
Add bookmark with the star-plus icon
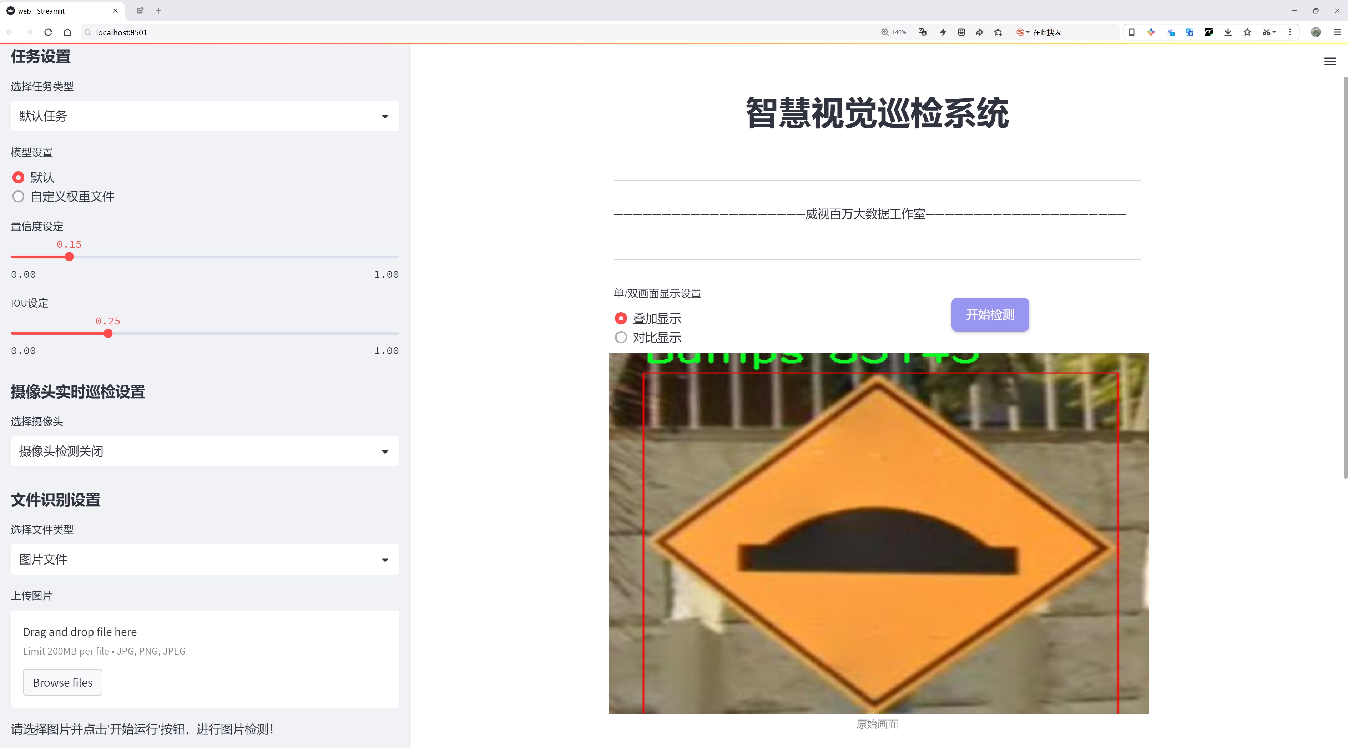[x=999, y=32]
